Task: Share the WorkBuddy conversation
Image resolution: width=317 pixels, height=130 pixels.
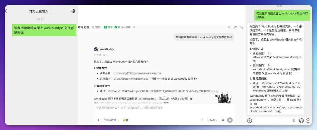Action: tap(235, 27)
